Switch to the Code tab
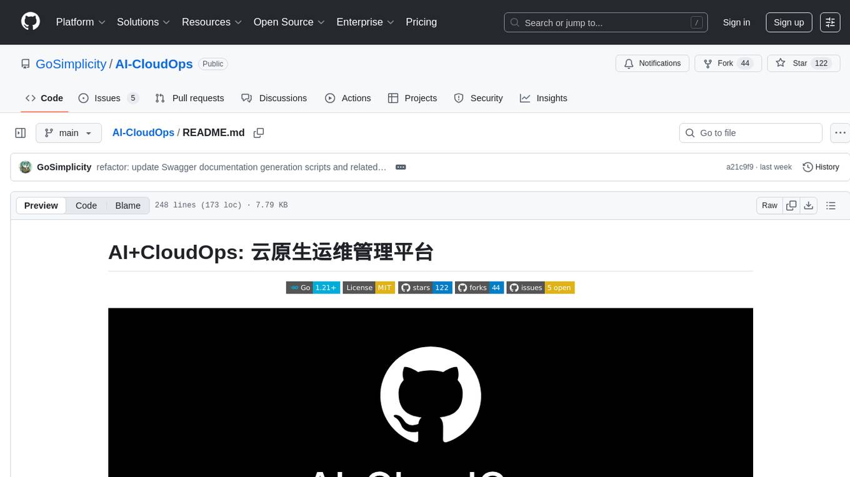Image resolution: width=850 pixels, height=477 pixels. click(44, 98)
